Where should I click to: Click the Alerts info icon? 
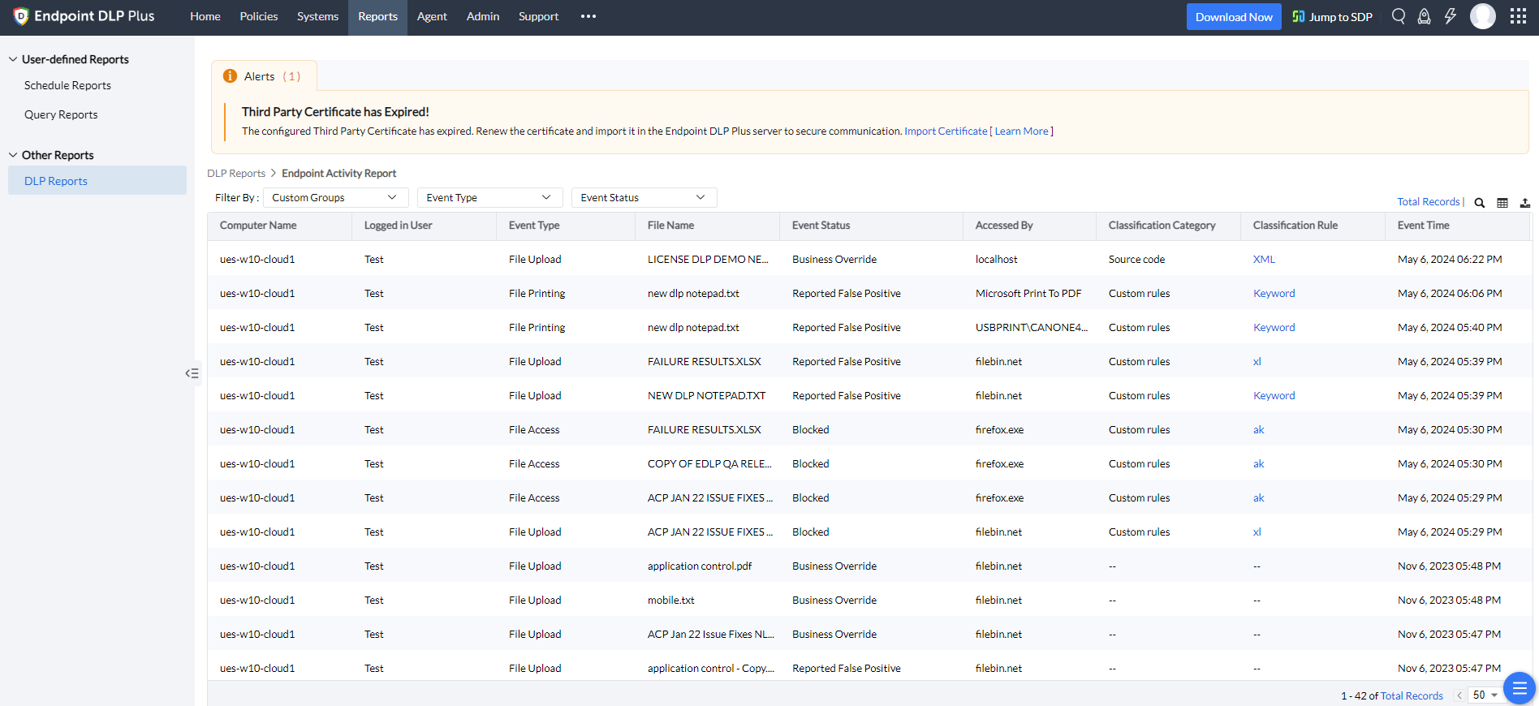[x=230, y=76]
